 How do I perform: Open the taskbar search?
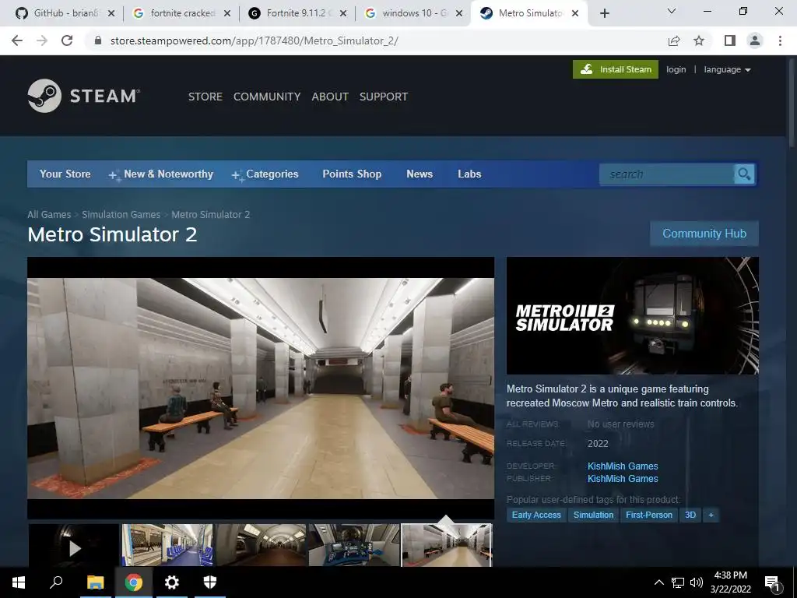(56, 582)
